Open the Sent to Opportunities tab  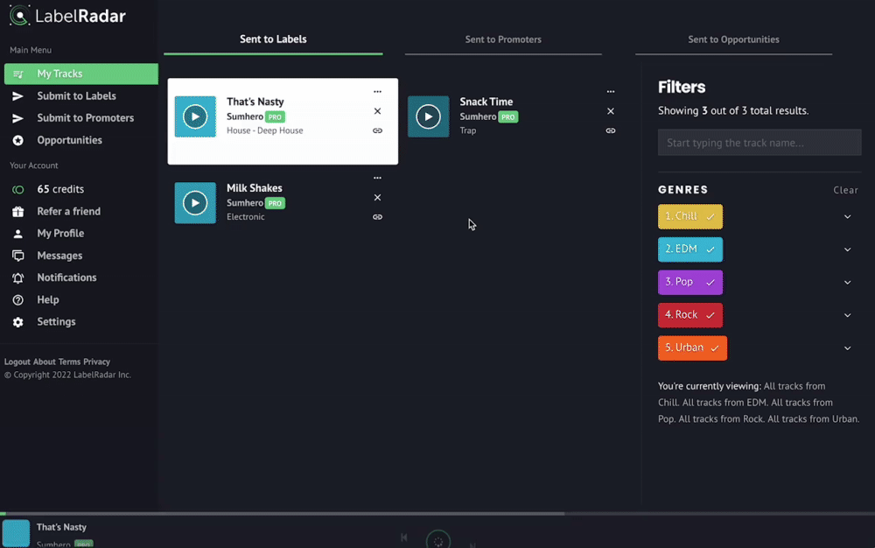733,39
